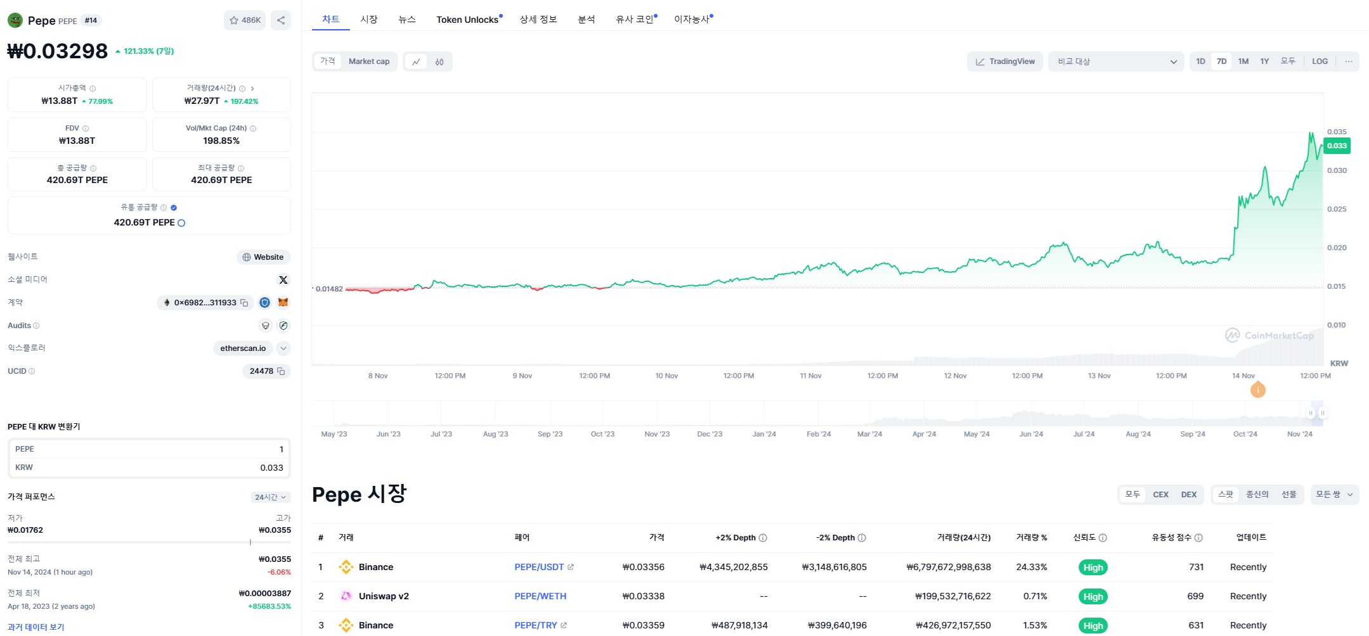Select the candlestick chart type icon

point(439,61)
